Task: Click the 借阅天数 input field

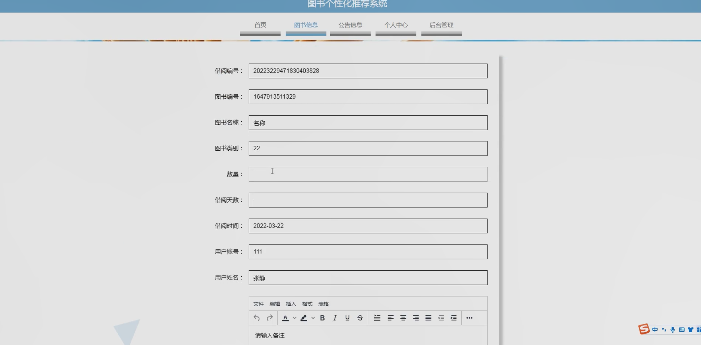Action: (x=368, y=200)
